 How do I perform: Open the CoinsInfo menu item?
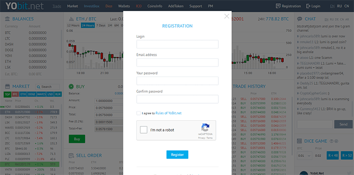155,6
